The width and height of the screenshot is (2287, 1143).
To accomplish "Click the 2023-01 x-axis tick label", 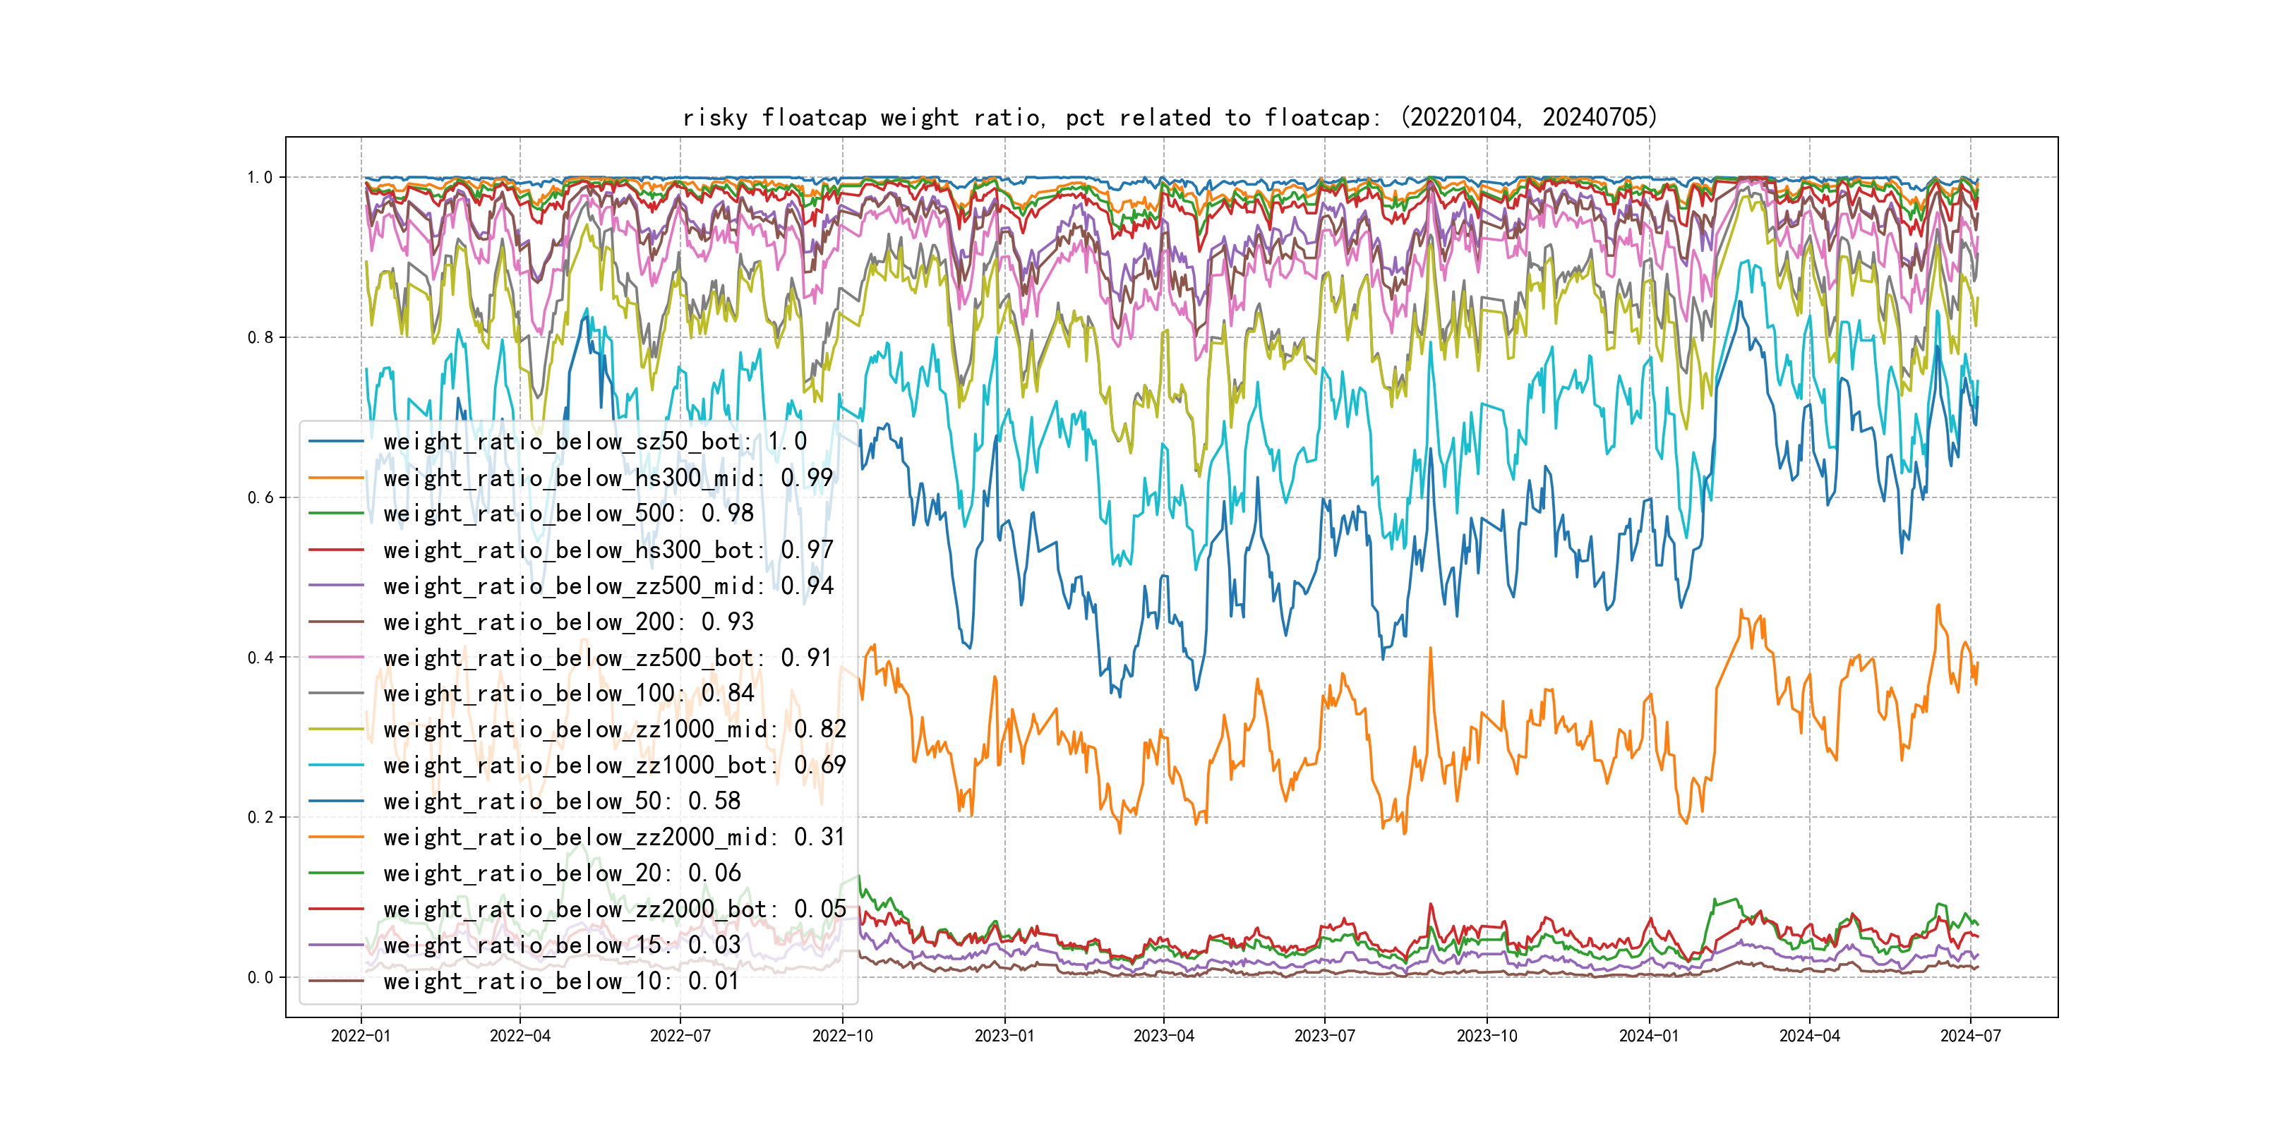I will pyautogui.click(x=1004, y=1036).
